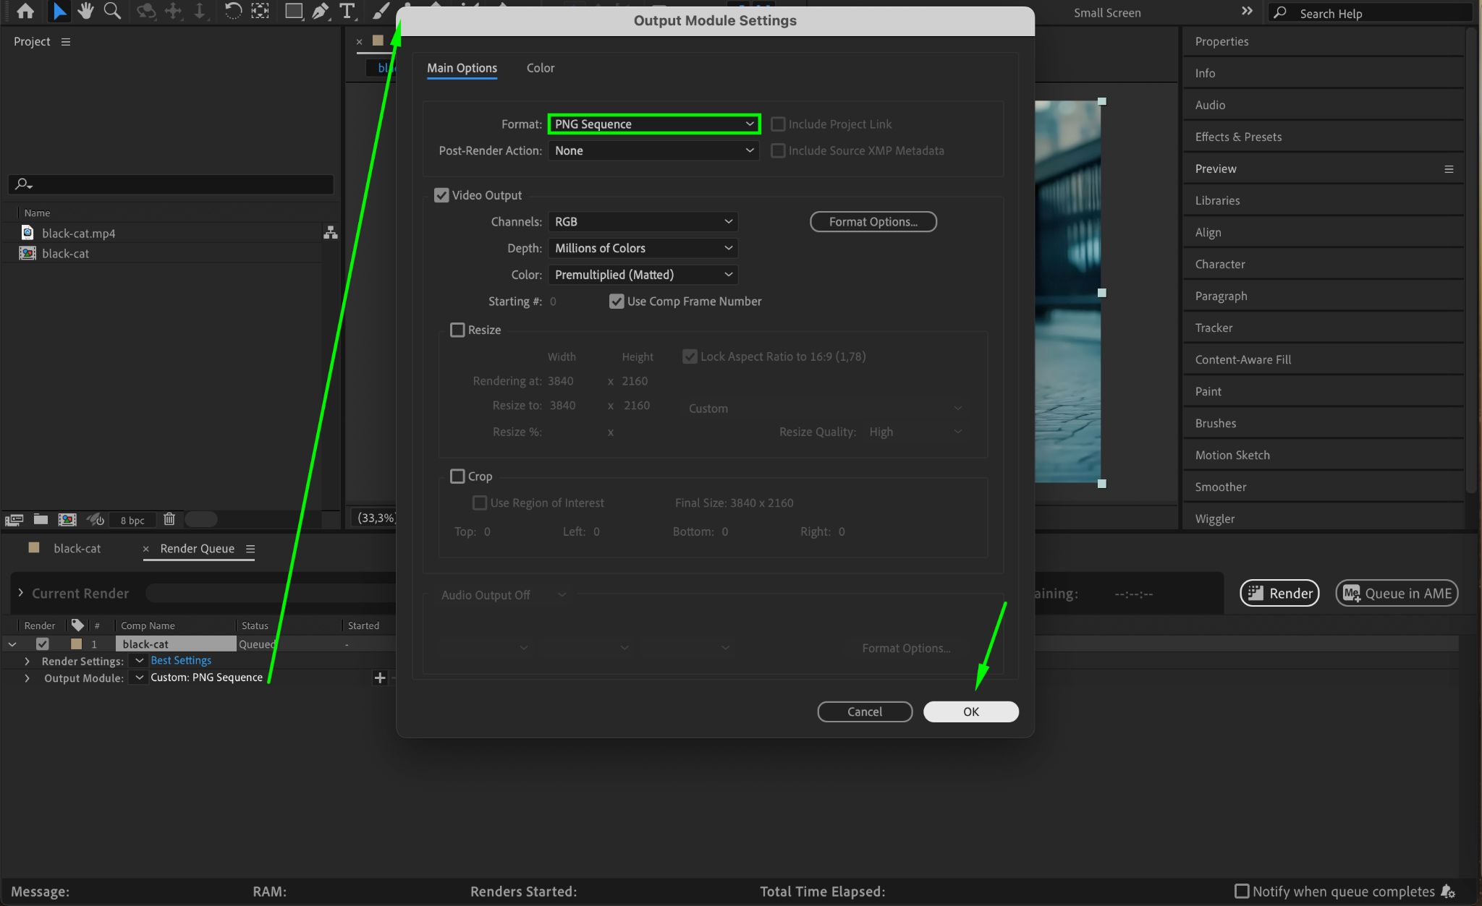Image resolution: width=1482 pixels, height=906 pixels.
Task: Create new composition via Project panel icon
Action: tap(67, 519)
